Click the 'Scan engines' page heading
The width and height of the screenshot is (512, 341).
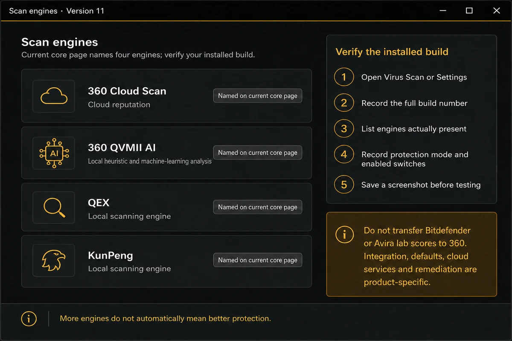(x=60, y=42)
